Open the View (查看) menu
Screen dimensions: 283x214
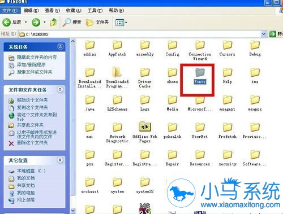[52, 11]
